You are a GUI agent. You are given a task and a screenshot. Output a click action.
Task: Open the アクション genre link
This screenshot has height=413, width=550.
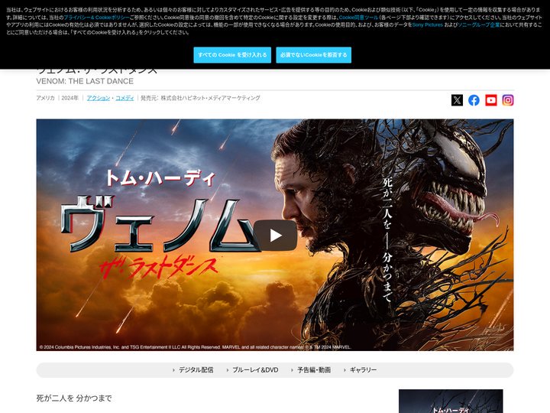pos(99,98)
